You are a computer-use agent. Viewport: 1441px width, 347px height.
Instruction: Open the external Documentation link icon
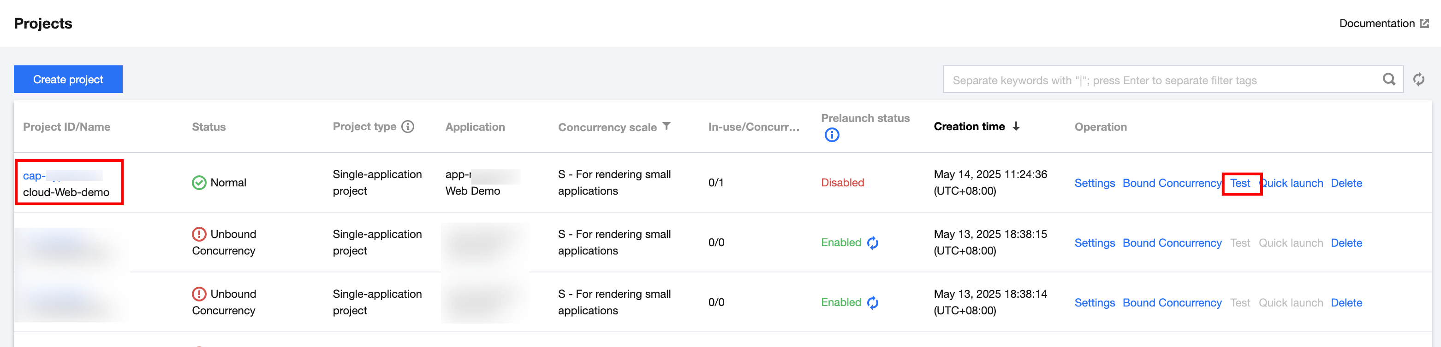click(1424, 23)
